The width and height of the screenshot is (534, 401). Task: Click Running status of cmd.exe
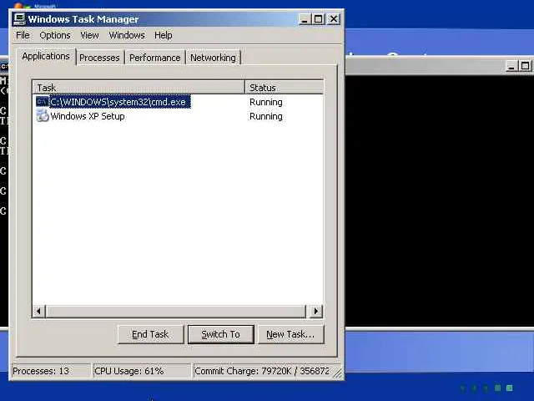click(266, 102)
